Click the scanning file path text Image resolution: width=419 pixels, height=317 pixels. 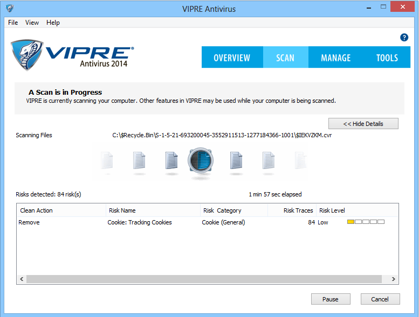click(222, 135)
